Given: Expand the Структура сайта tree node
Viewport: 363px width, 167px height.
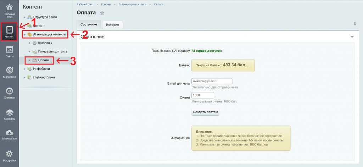Looking at the screenshot, I should [x=24, y=17].
